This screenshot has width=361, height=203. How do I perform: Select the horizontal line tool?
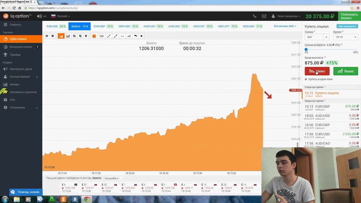tap(122, 36)
